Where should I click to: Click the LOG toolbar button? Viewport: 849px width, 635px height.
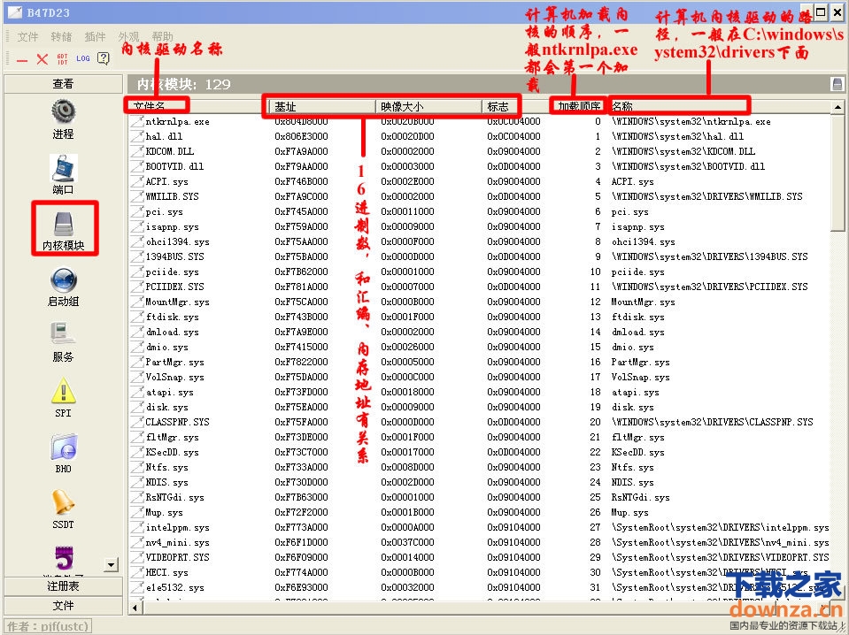tap(82, 58)
